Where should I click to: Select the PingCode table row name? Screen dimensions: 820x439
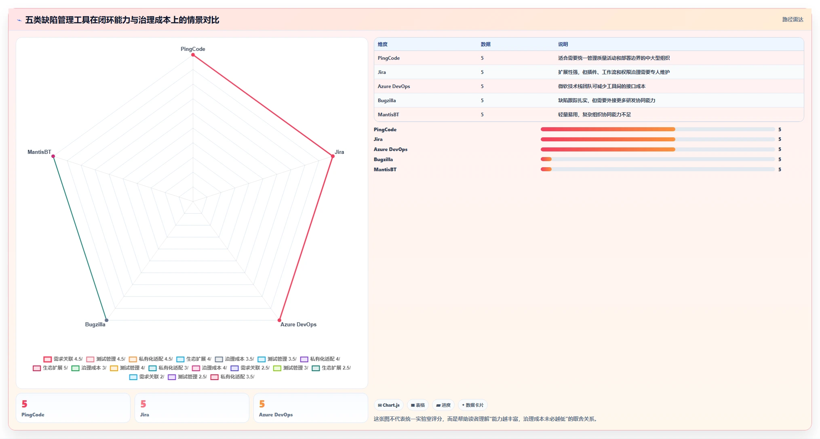(389, 58)
